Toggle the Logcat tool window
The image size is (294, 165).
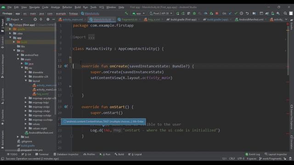135,154
